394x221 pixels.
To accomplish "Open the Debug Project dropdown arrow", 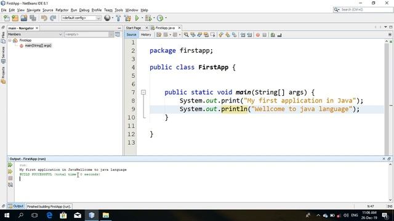I will [154, 18].
